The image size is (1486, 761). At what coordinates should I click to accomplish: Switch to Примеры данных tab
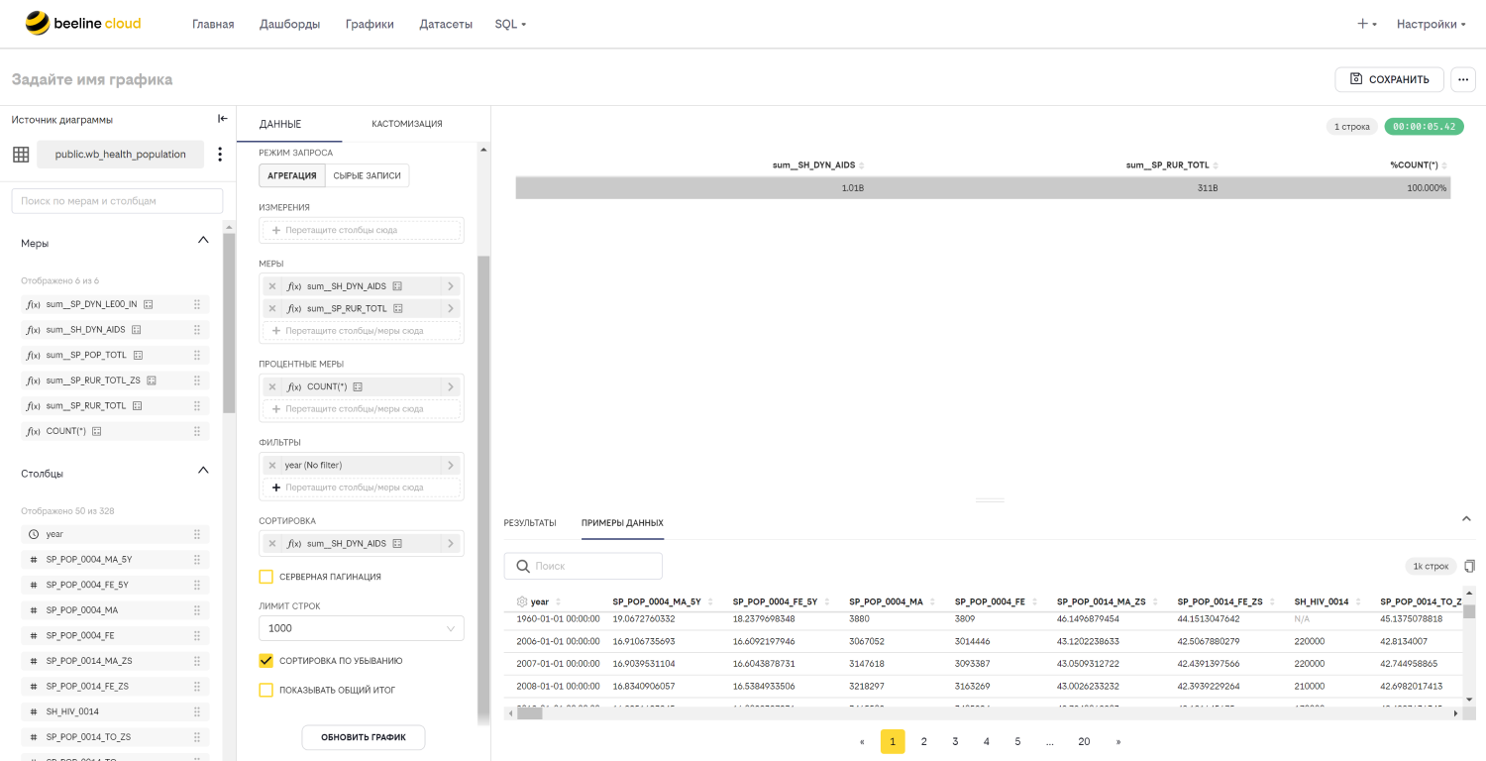(x=622, y=522)
